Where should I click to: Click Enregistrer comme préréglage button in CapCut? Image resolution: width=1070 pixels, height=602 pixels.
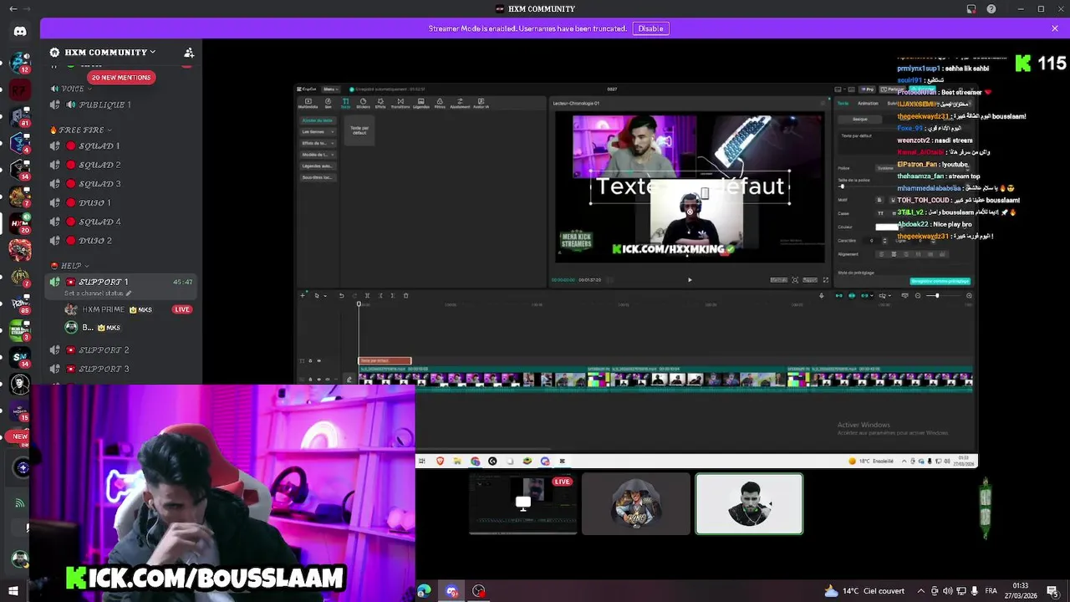tap(940, 281)
